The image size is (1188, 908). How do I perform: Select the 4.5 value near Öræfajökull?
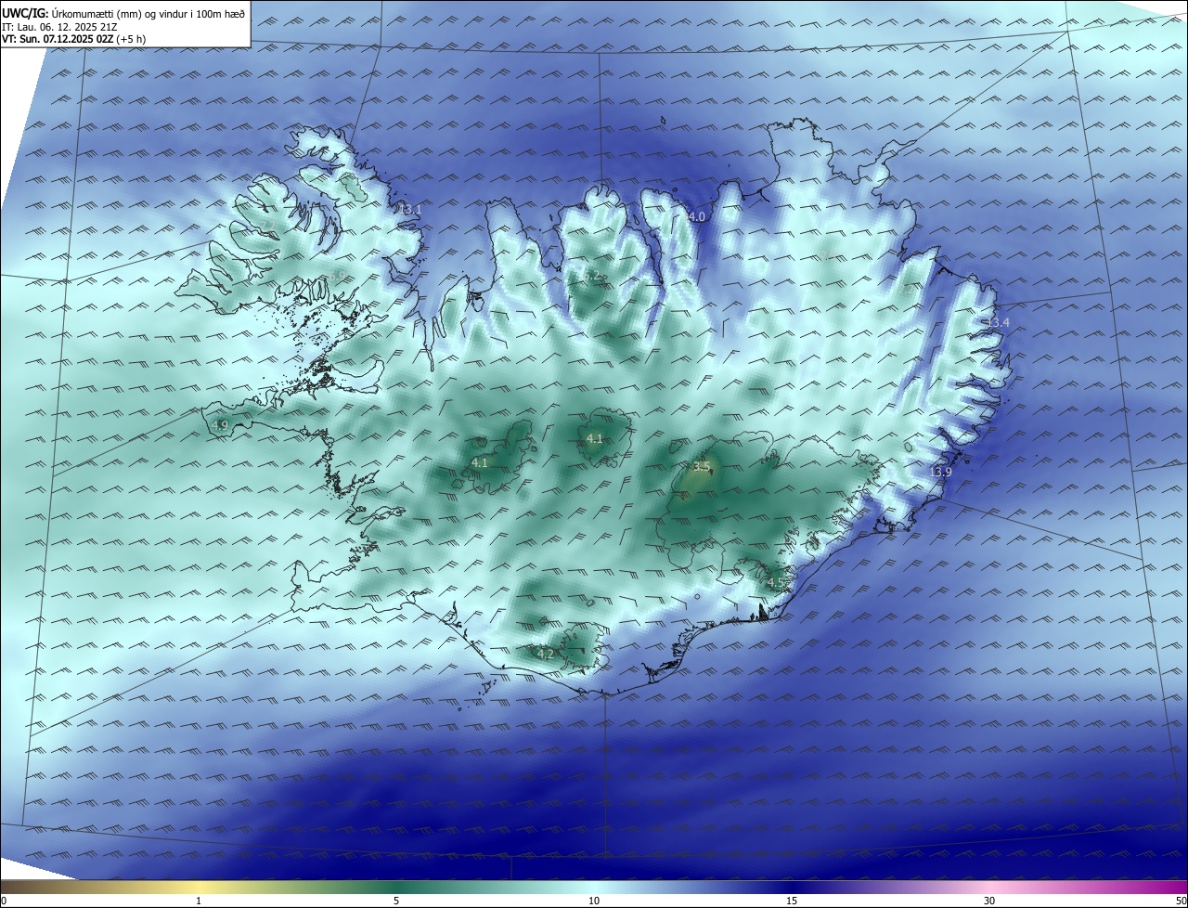776,582
